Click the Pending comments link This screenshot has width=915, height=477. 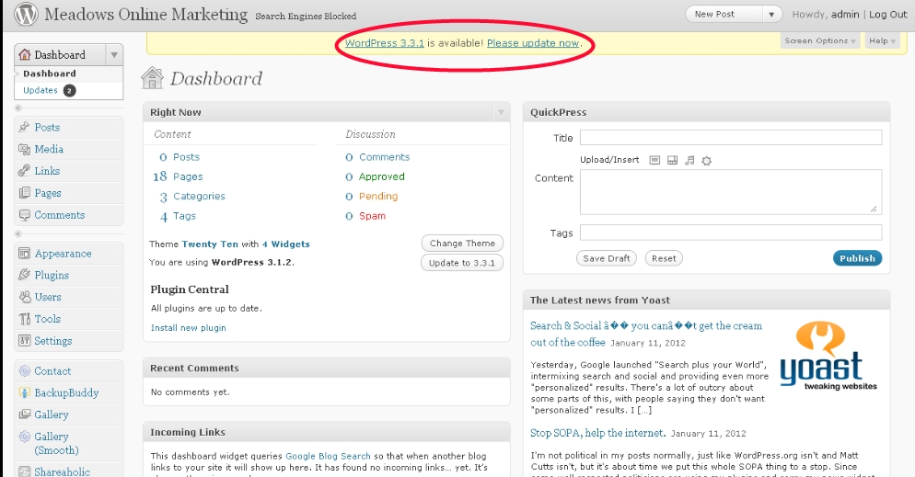click(378, 197)
